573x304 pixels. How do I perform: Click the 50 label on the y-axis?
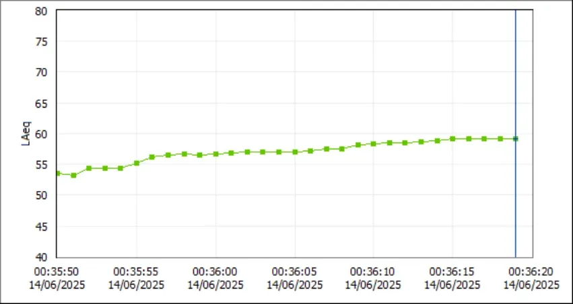pos(41,195)
